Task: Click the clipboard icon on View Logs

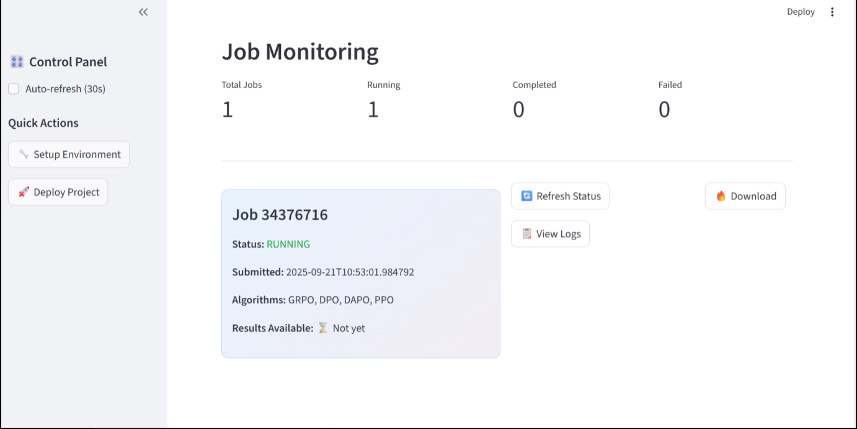Action: pyautogui.click(x=526, y=234)
